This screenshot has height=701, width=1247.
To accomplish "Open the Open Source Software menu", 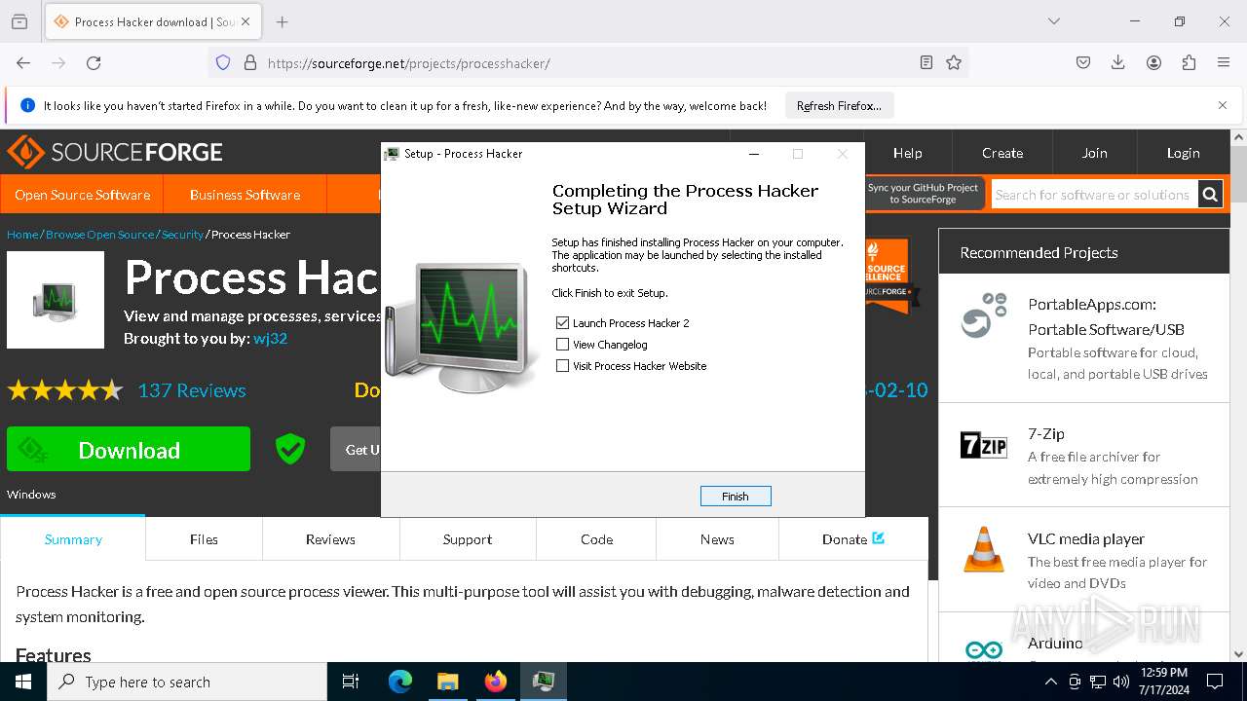I will pyautogui.click(x=82, y=195).
